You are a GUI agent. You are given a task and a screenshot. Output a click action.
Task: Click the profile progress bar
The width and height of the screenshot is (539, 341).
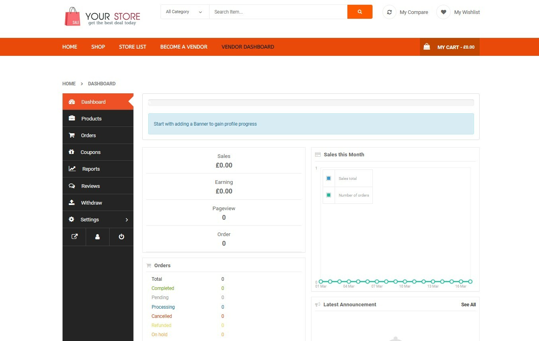[311, 103]
